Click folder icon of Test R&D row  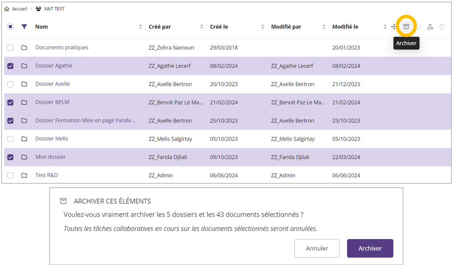[x=24, y=175]
